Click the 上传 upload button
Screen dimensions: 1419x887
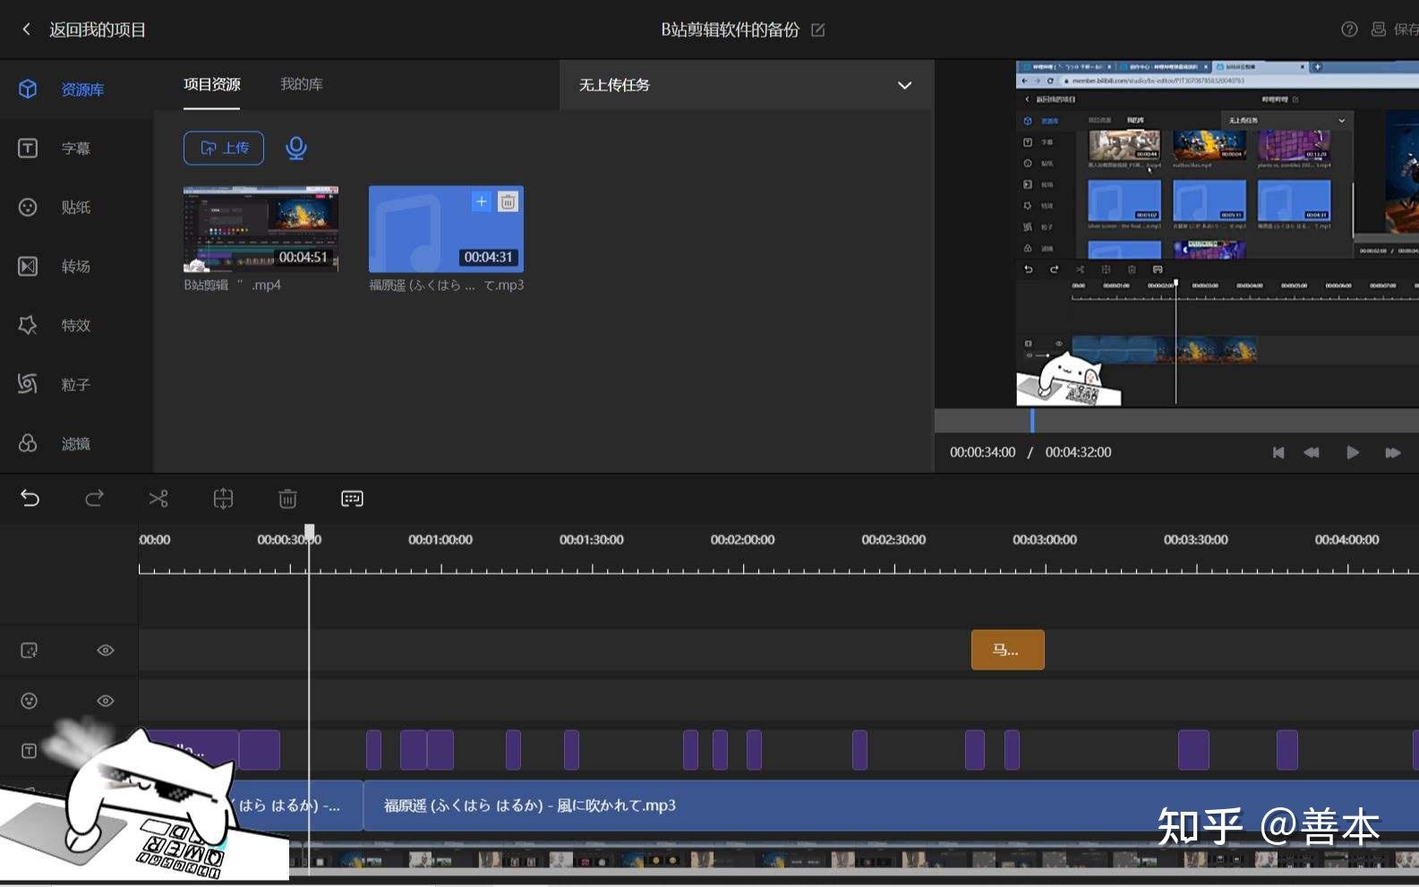pyautogui.click(x=224, y=148)
